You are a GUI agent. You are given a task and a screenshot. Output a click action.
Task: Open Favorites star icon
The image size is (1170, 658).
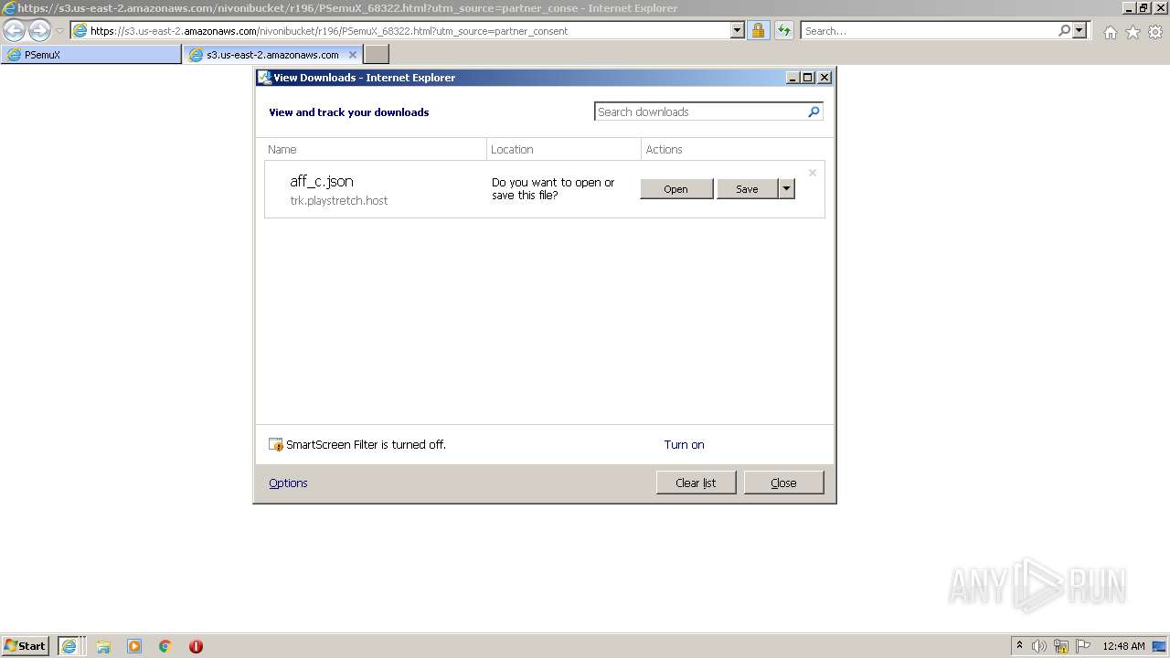1133,32
